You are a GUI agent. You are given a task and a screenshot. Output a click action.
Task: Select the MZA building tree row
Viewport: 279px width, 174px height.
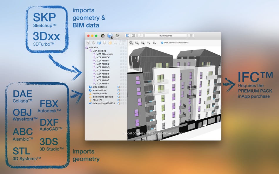(106, 51)
